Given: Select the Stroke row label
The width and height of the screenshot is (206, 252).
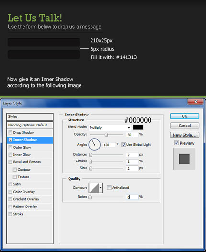Looking at the screenshot, I should pos(18,214).
